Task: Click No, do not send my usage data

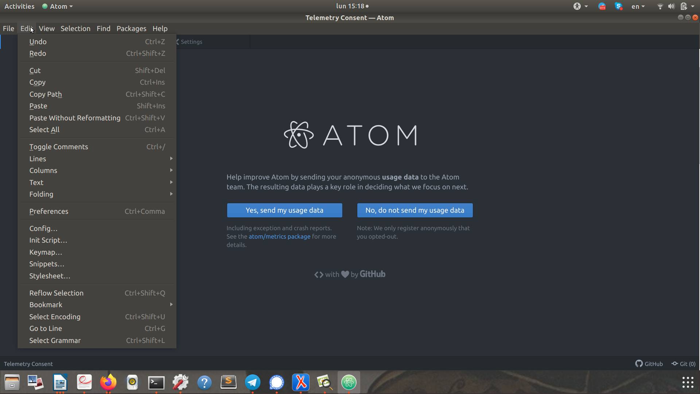Action: click(415, 210)
